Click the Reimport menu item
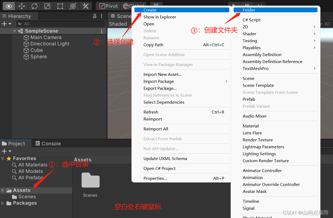Screen dimensions: 333x218 coord(153,119)
